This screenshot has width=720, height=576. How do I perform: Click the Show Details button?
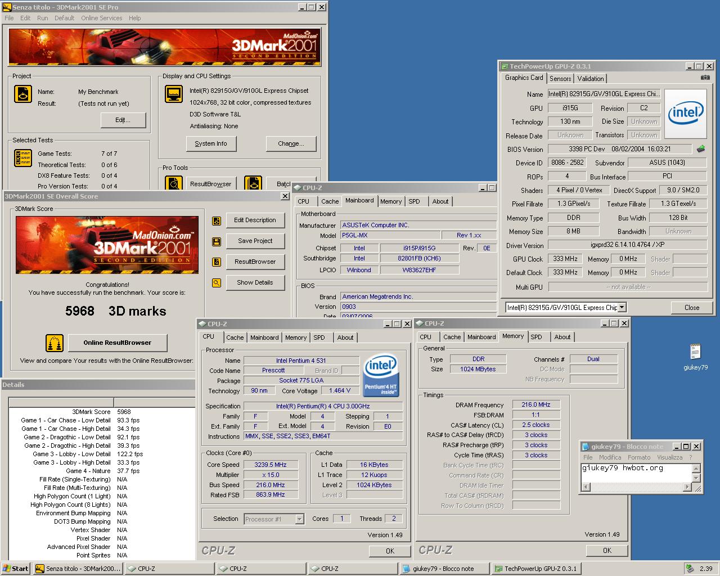point(255,283)
